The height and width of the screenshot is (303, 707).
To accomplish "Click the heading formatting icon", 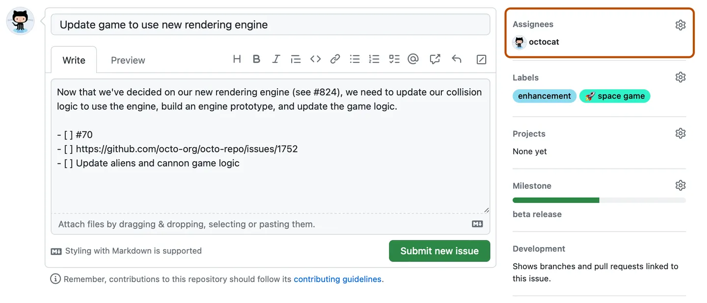I will click(x=237, y=59).
